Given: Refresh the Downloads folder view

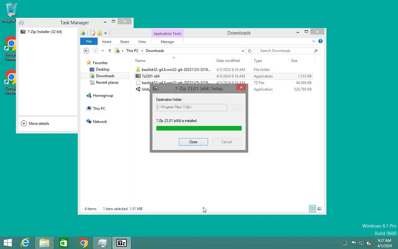Looking at the screenshot, I should click(x=250, y=51).
